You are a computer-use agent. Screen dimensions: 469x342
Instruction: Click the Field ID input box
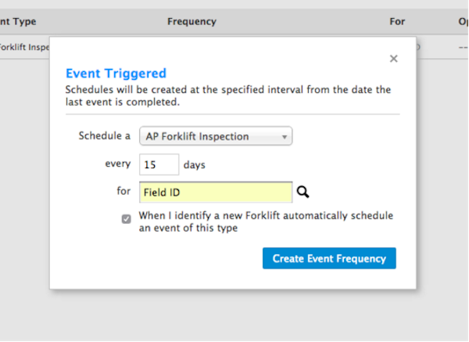point(216,192)
